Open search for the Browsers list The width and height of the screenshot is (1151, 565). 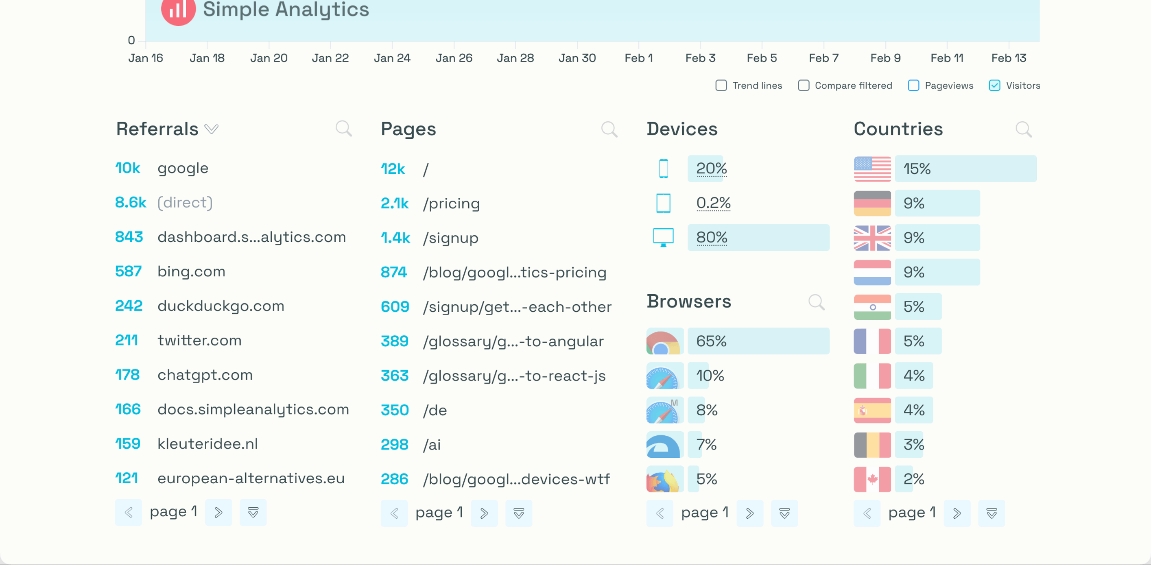(816, 302)
